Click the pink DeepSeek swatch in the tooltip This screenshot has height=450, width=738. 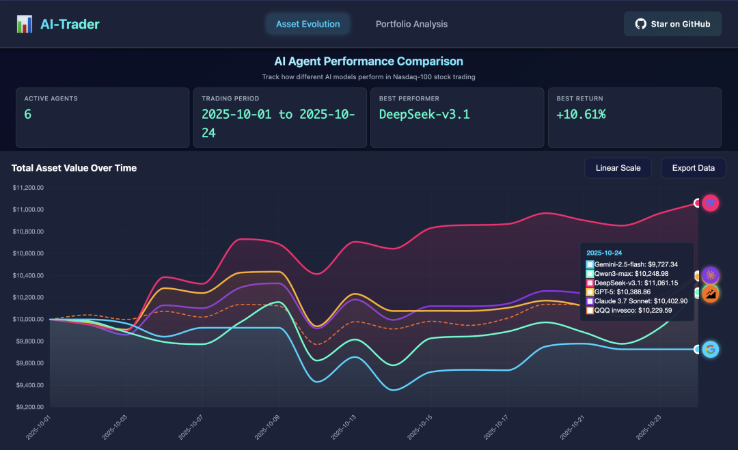coord(589,282)
